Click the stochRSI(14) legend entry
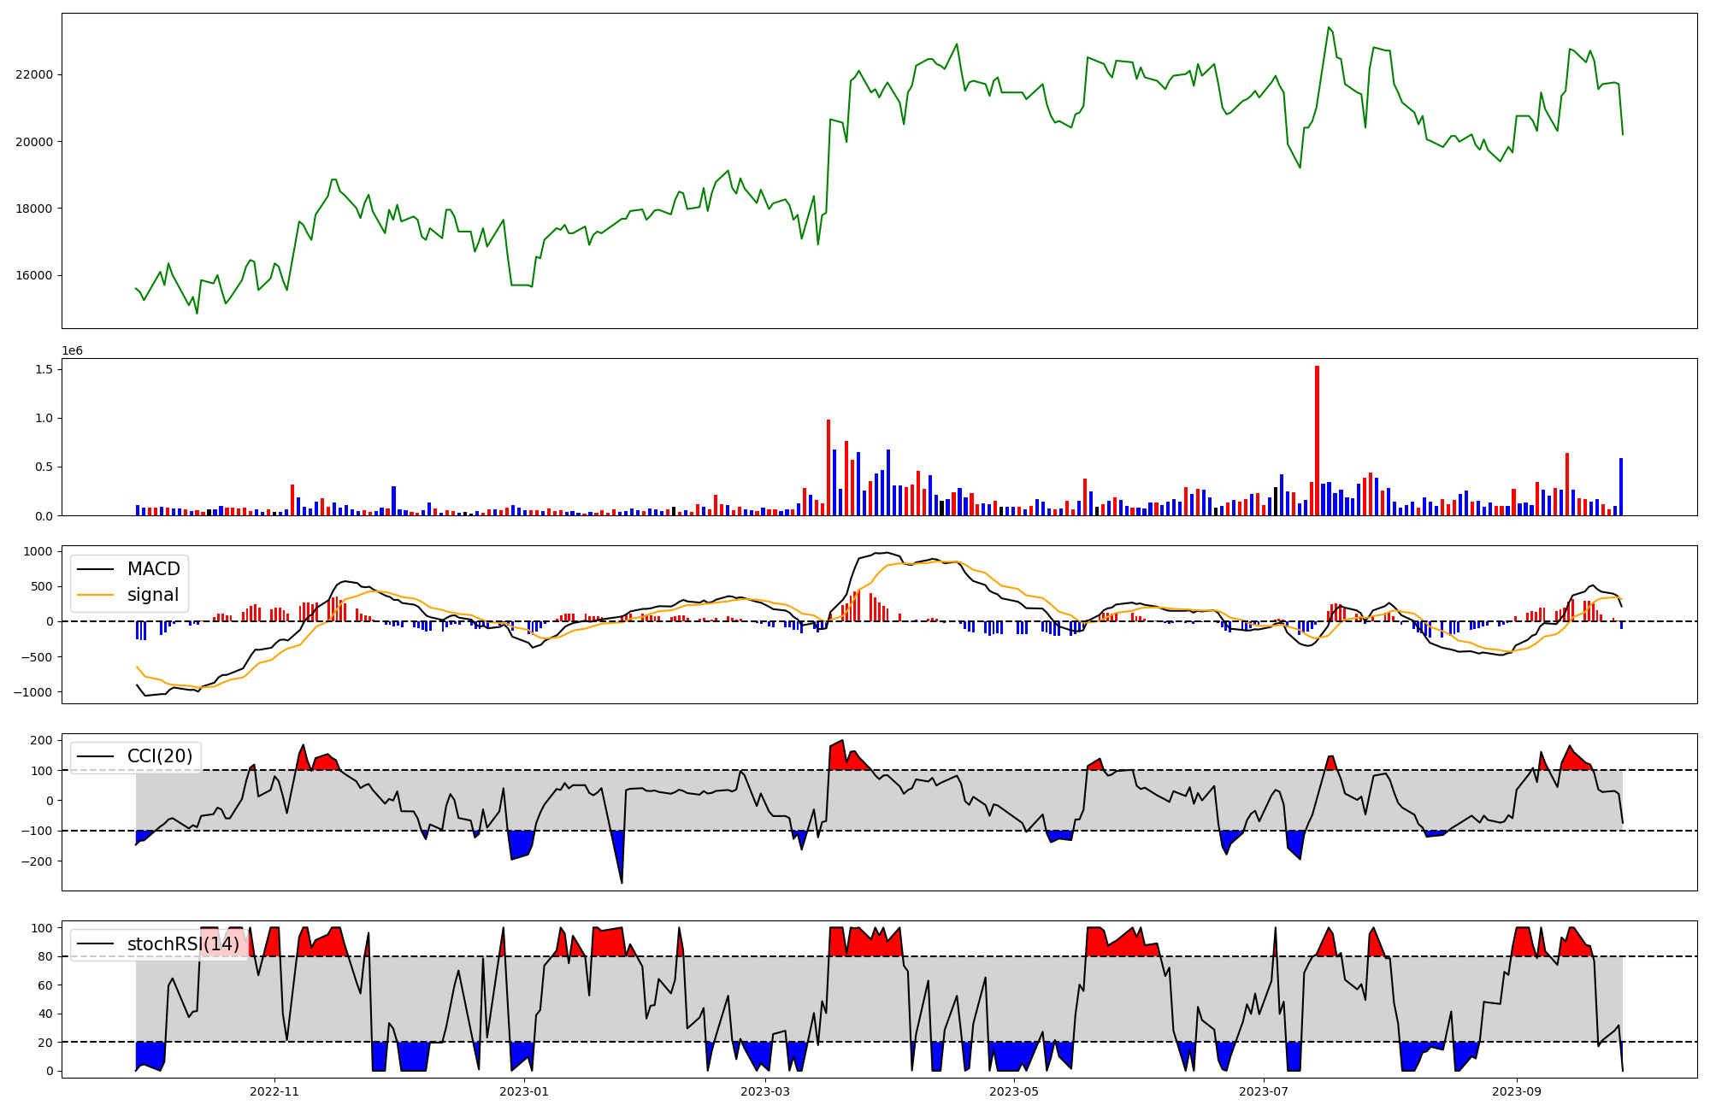The image size is (1710, 1111). click(x=183, y=944)
